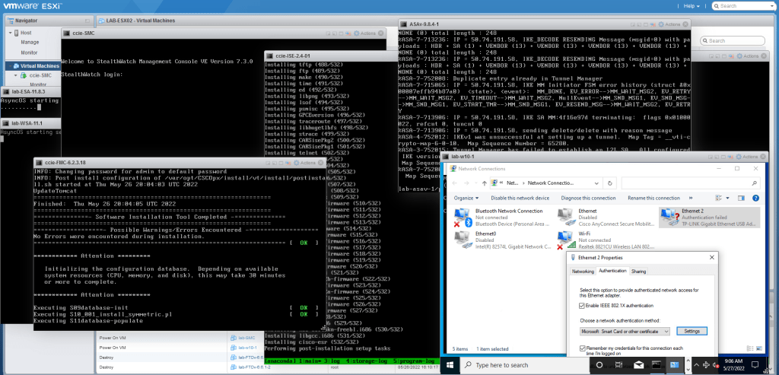Select the Ethernet0 adapter icon

coord(462,239)
